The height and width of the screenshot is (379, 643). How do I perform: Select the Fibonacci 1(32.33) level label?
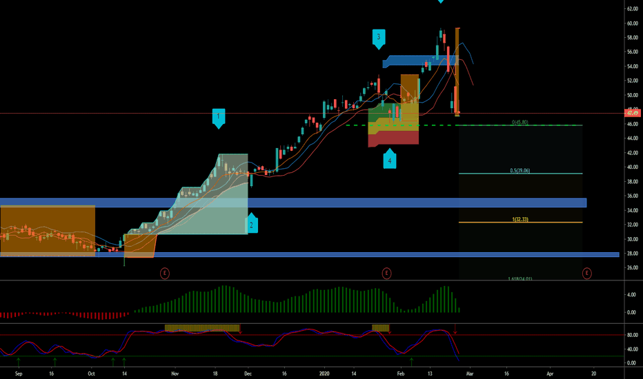(x=520, y=219)
